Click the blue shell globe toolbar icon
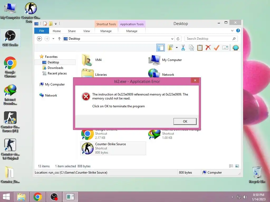The height and width of the screenshot is (202, 270). coord(235,48)
